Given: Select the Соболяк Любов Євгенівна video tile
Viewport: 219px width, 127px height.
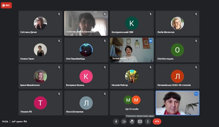Looking at the screenshot, I should point(86,23).
